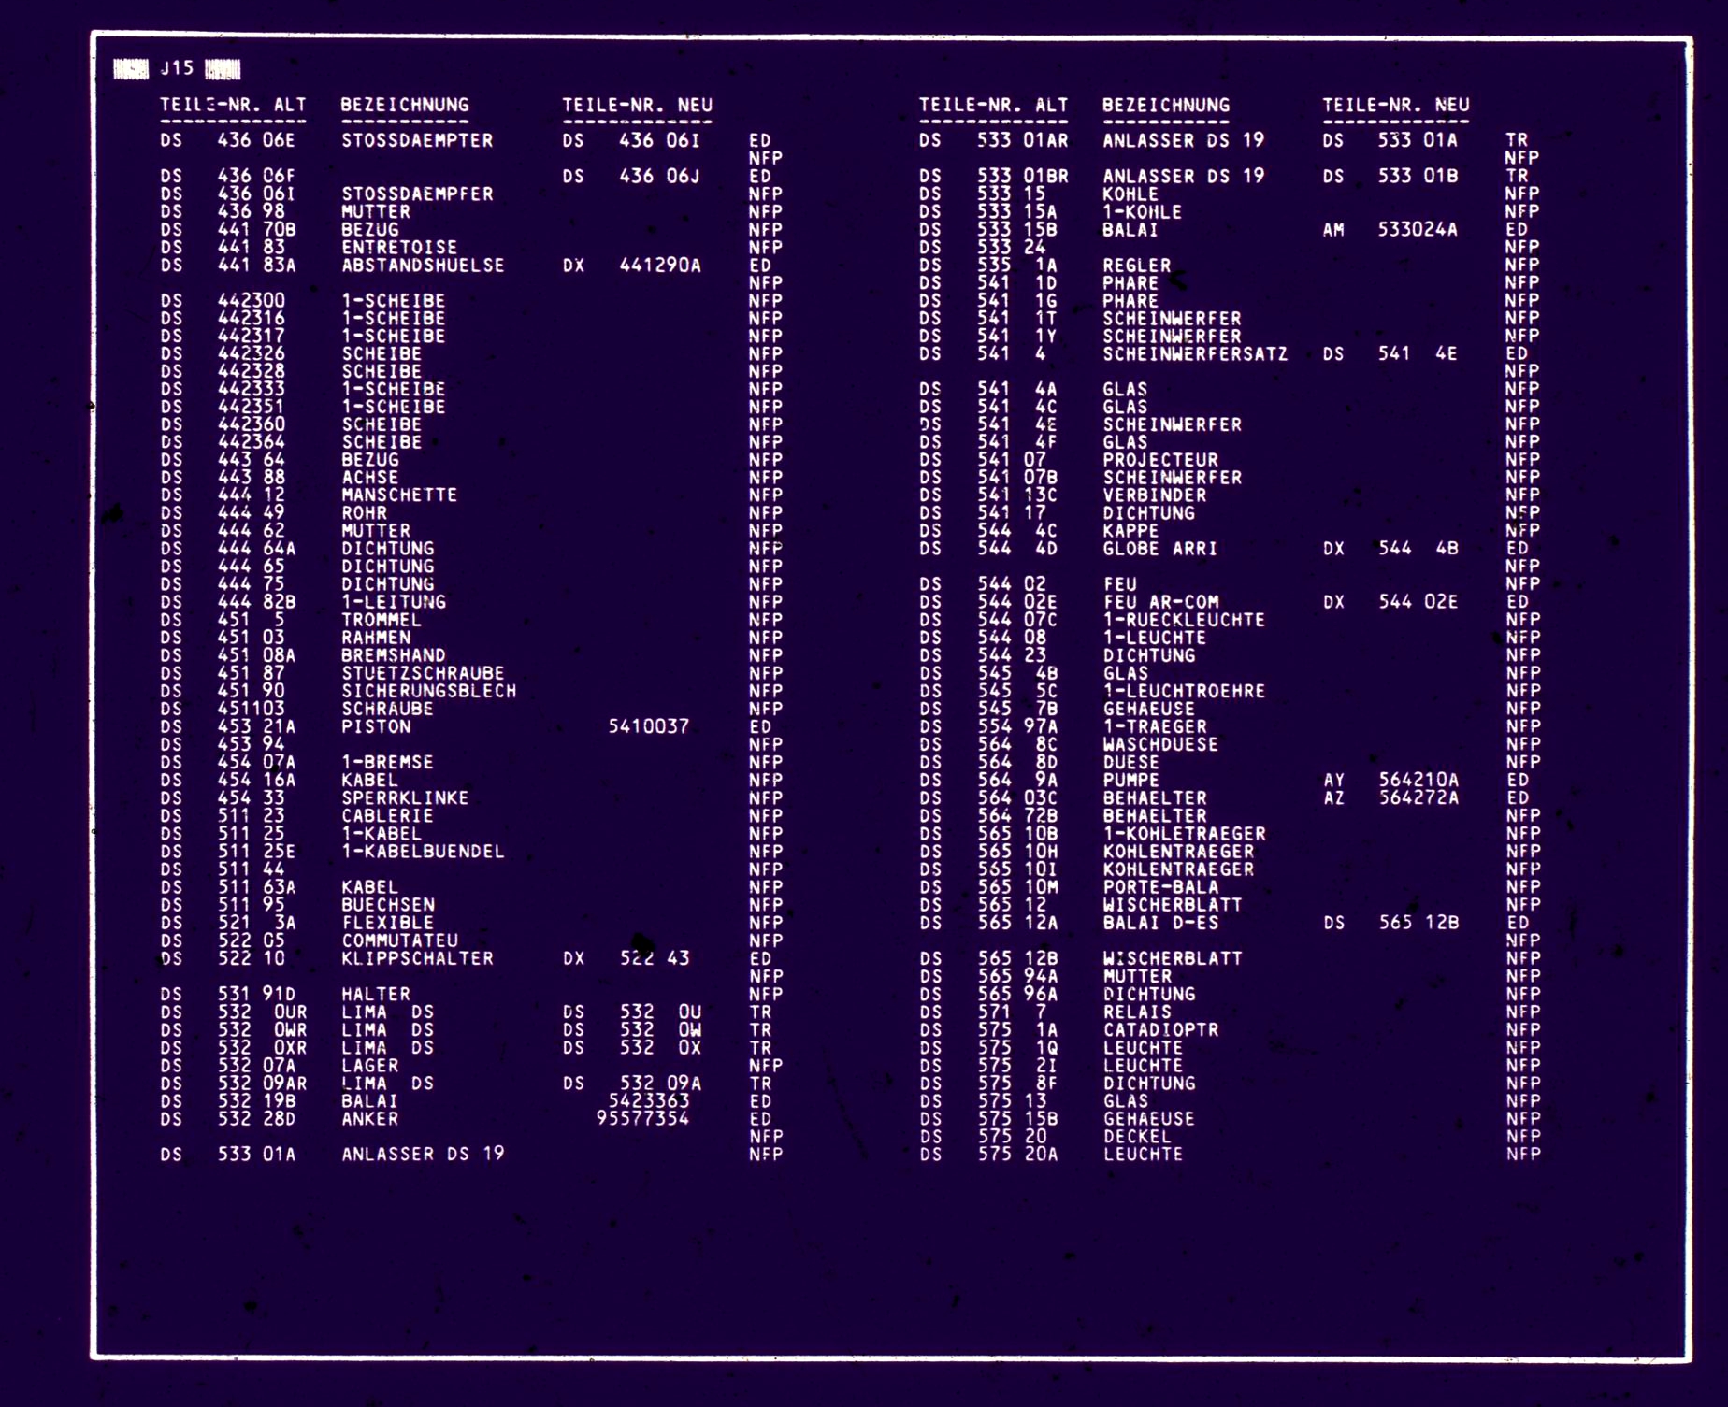This screenshot has height=1407, width=1728.
Task: Click new part number 95577354
Action: click(643, 1118)
